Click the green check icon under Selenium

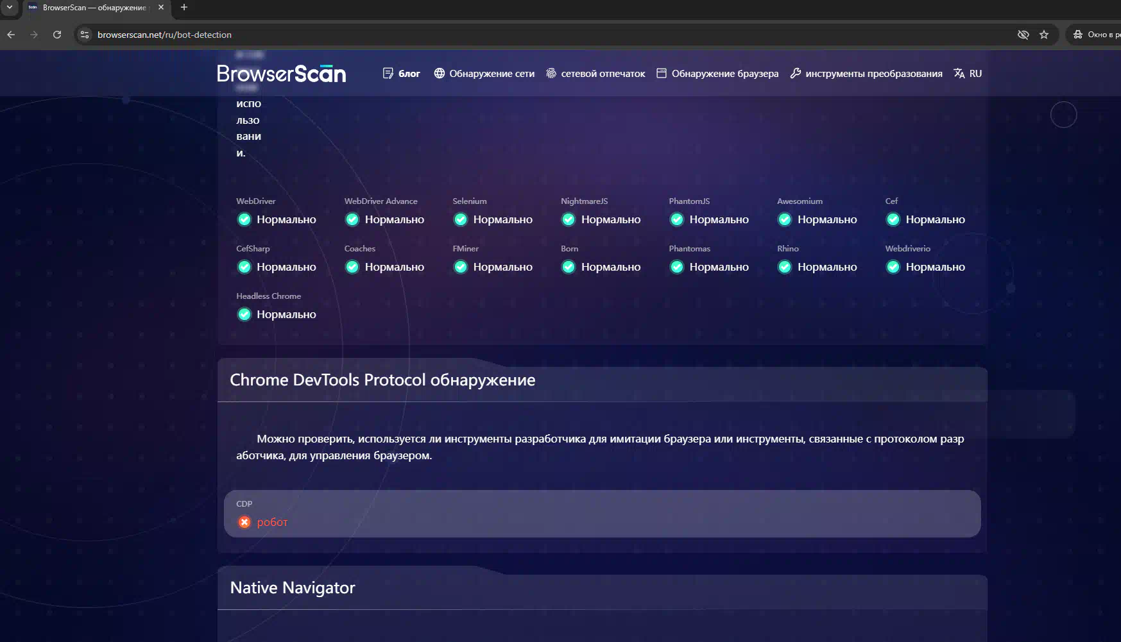tap(461, 220)
